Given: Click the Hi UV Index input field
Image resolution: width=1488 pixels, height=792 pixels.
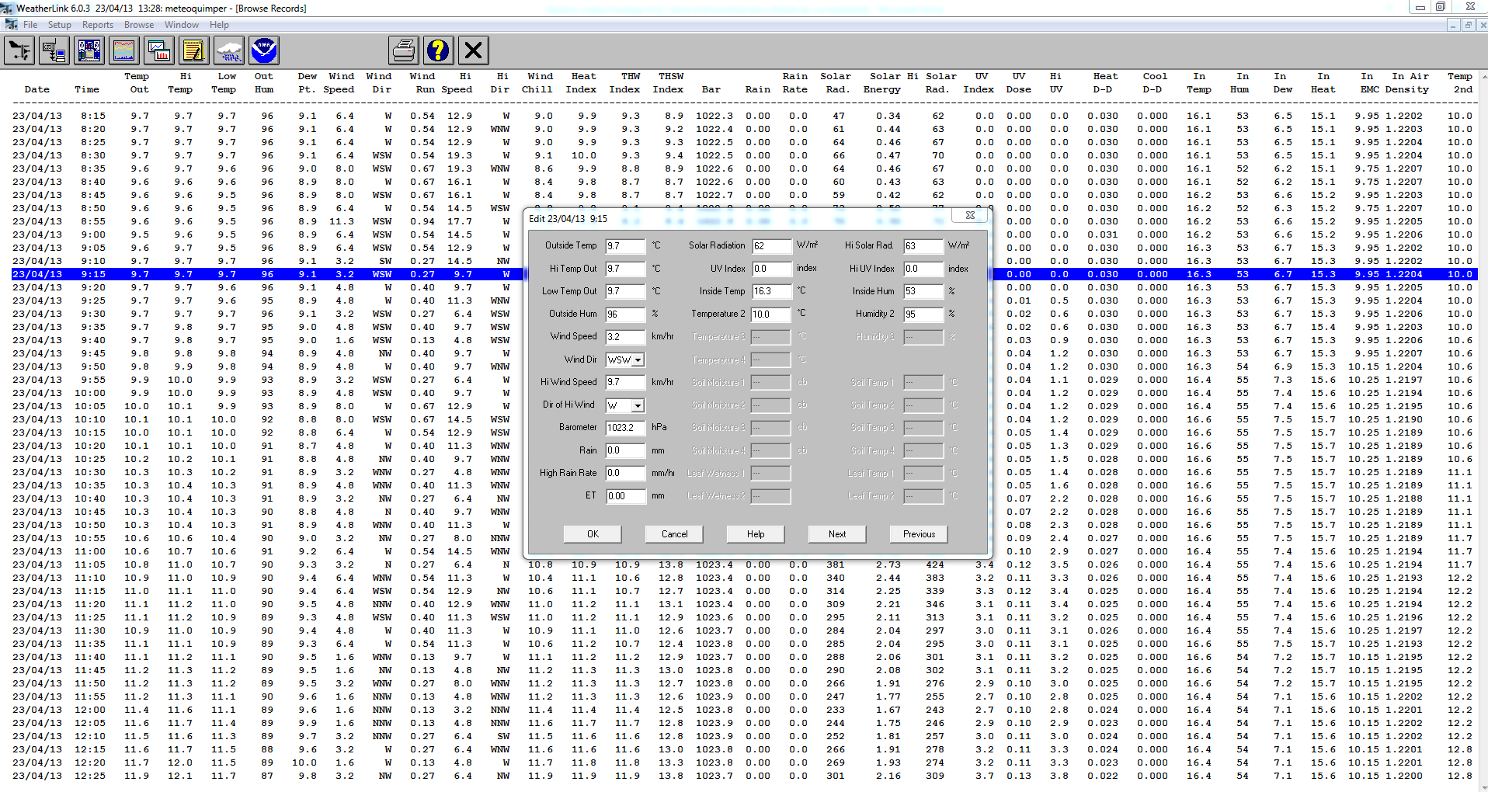Looking at the screenshot, I should point(923,269).
